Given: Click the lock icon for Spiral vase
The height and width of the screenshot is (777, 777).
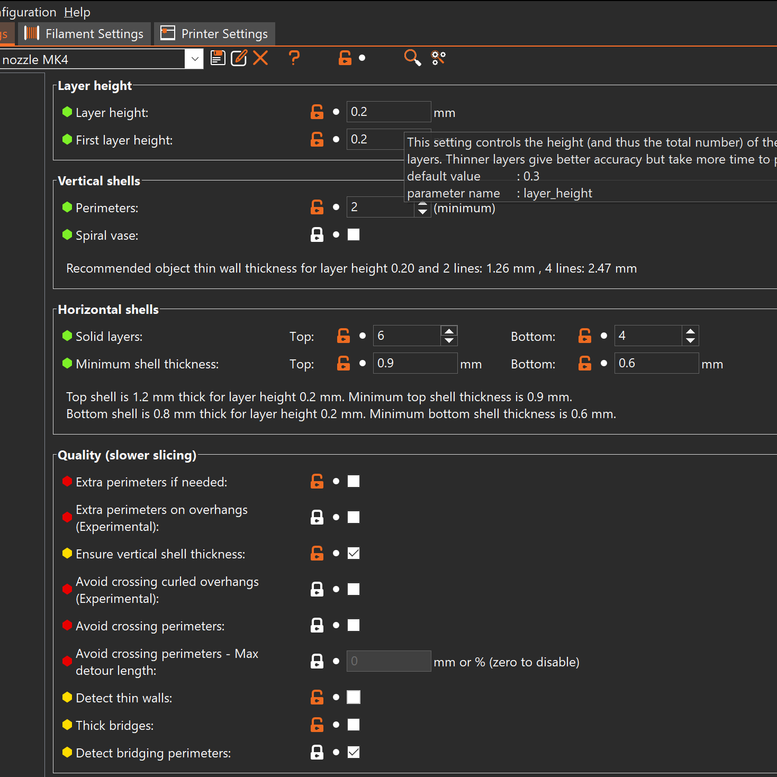Looking at the screenshot, I should click(317, 234).
